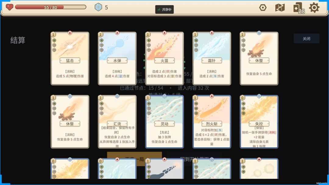This screenshot has width=329, height=185.
Task: Select the 猛击 card artwork
Action: click(70, 47)
